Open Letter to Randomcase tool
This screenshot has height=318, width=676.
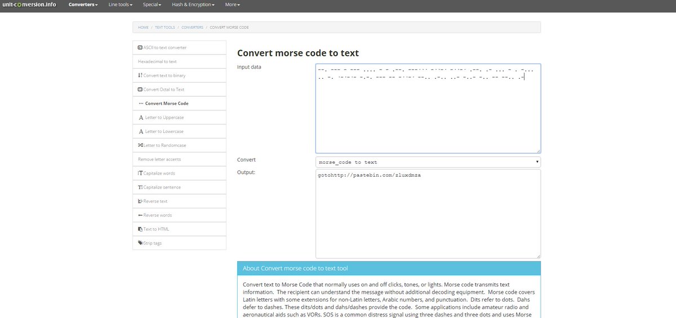[x=179, y=145]
